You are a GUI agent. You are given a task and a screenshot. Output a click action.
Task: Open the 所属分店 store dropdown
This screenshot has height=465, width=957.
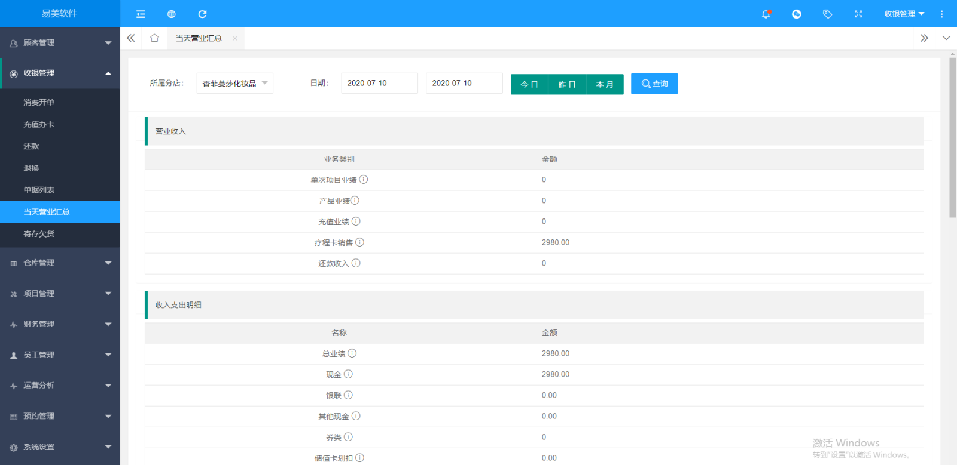click(234, 84)
